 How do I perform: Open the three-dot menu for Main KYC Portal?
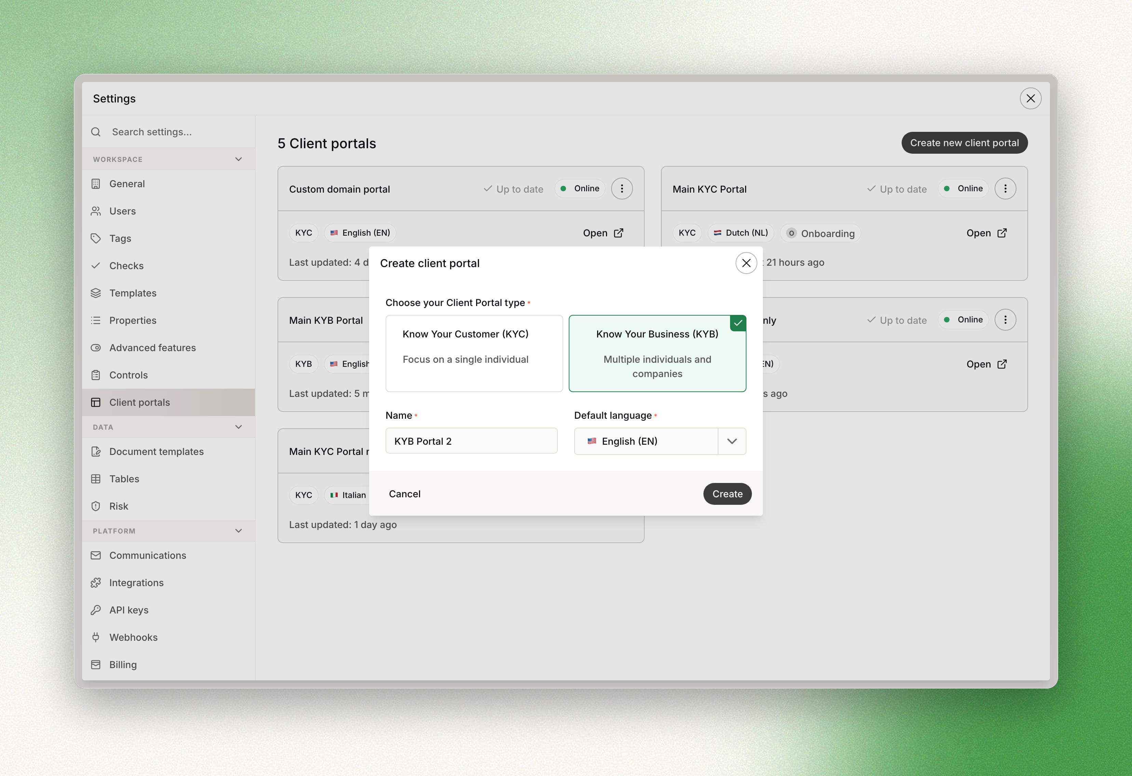pyautogui.click(x=1005, y=189)
